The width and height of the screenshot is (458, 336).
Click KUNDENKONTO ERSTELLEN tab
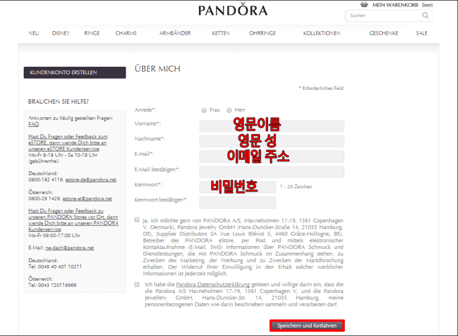75,73
